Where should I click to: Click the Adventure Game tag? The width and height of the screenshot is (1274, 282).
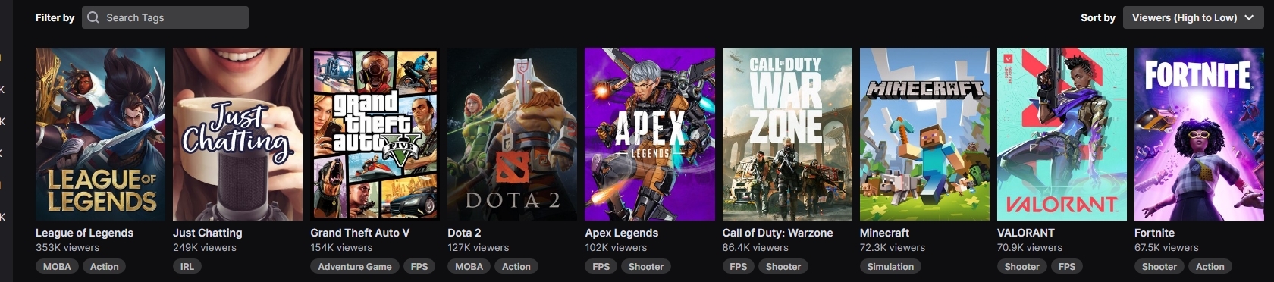[355, 266]
